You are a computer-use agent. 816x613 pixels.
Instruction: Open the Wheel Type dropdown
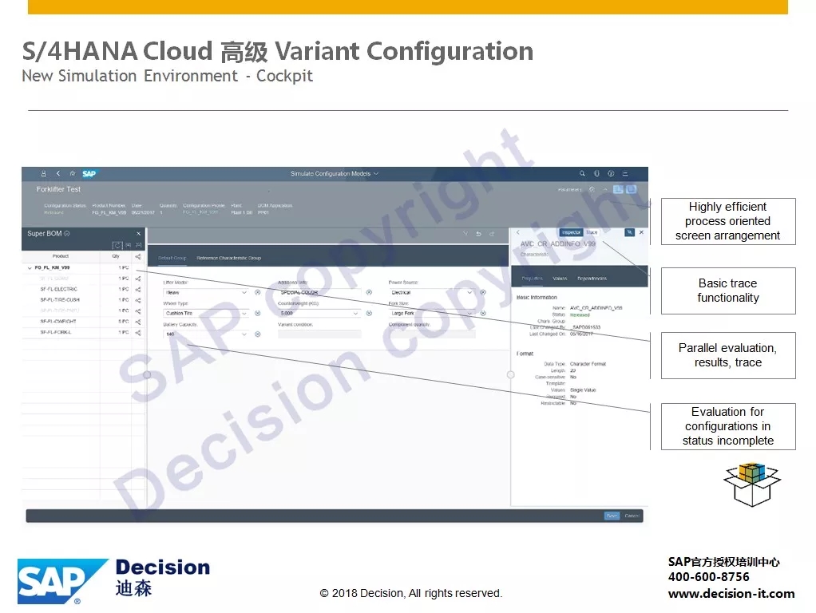(244, 313)
